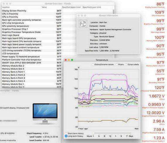Select the Platform Controller Hub chip temperature row
Screen dimensions: 167x143
[x=32, y=60]
